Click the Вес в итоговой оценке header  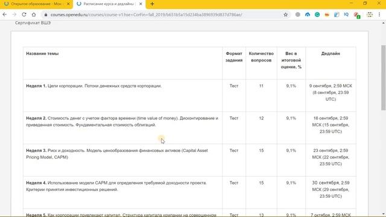291,60
